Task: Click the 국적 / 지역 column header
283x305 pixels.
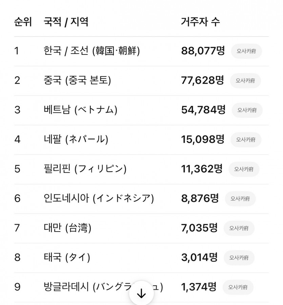Action: coord(66,22)
